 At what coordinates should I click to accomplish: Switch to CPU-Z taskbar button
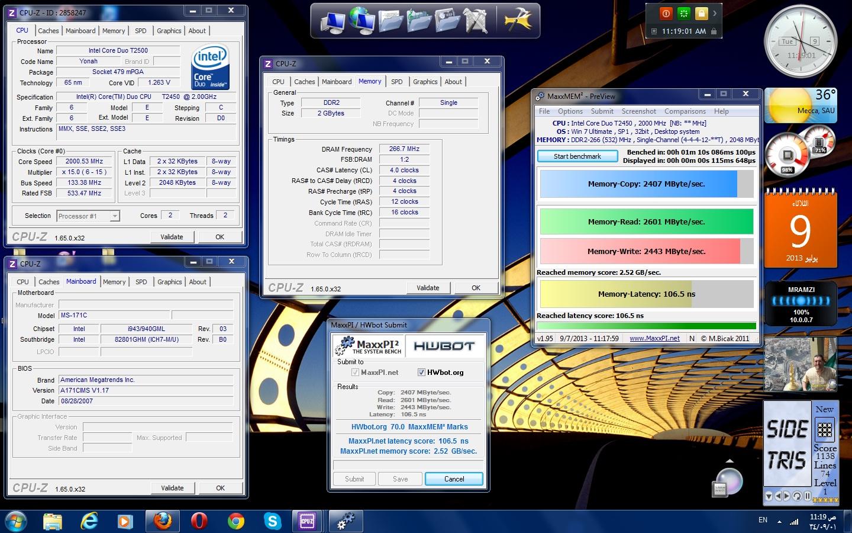click(x=307, y=521)
